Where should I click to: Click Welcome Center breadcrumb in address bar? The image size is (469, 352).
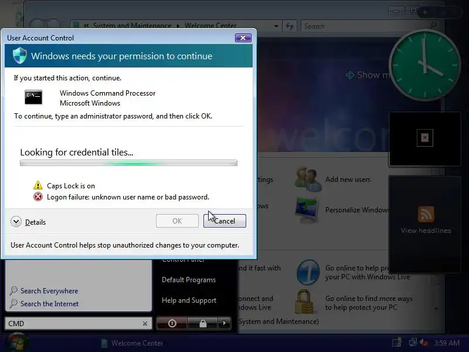(x=210, y=26)
